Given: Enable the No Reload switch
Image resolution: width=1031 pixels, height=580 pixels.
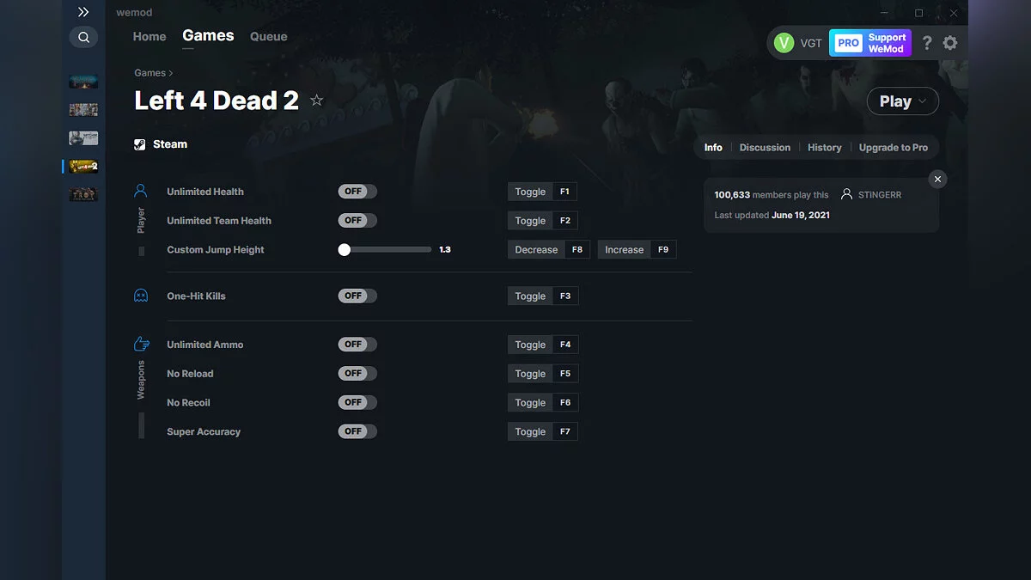Looking at the screenshot, I should 357,373.
